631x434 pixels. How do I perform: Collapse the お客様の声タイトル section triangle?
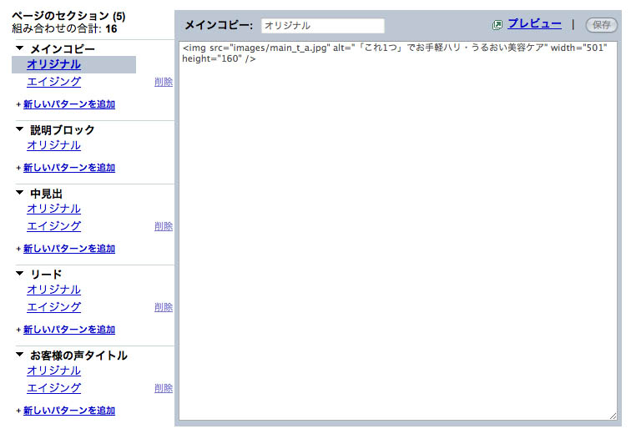(x=19, y=355)
